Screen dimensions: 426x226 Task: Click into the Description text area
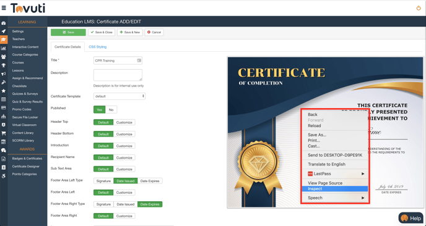click(x=118, y=75)
